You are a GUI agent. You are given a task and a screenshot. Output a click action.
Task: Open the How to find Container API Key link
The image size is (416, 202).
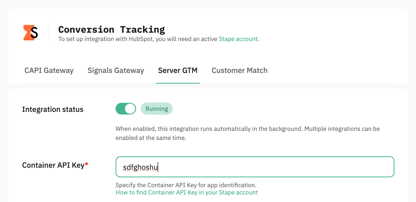point(186,192)
